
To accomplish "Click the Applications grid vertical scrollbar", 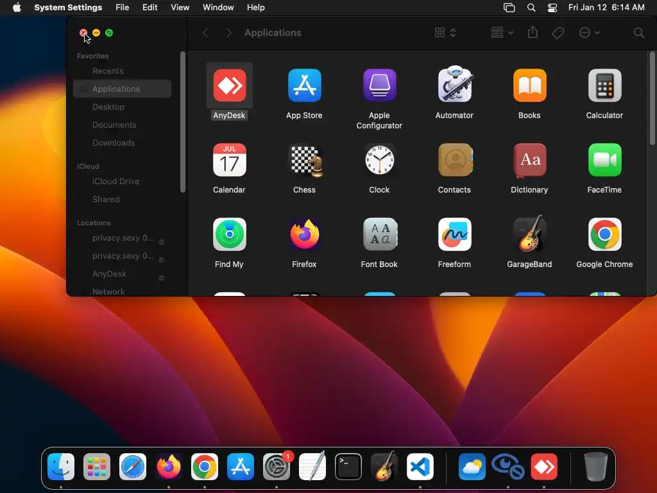I will [652, 98].
